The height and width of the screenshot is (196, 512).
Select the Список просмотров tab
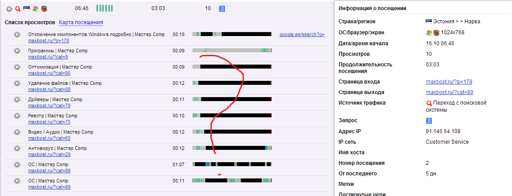30,22
